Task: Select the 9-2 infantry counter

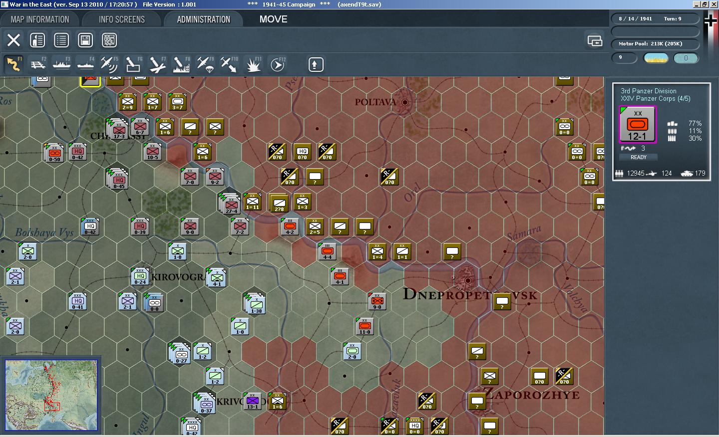Action: [x=215, y=177]
